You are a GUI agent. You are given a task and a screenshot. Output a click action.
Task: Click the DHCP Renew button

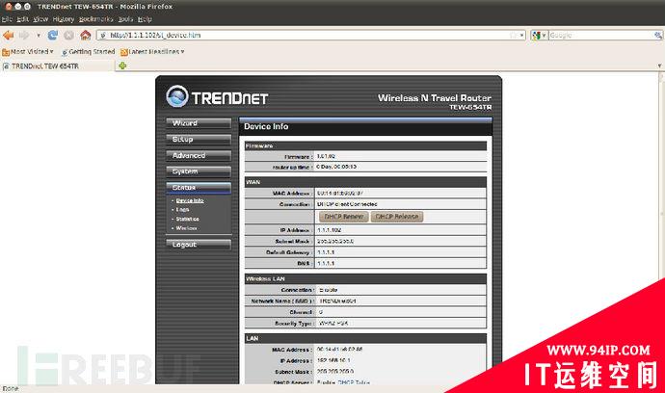(343, 217)
